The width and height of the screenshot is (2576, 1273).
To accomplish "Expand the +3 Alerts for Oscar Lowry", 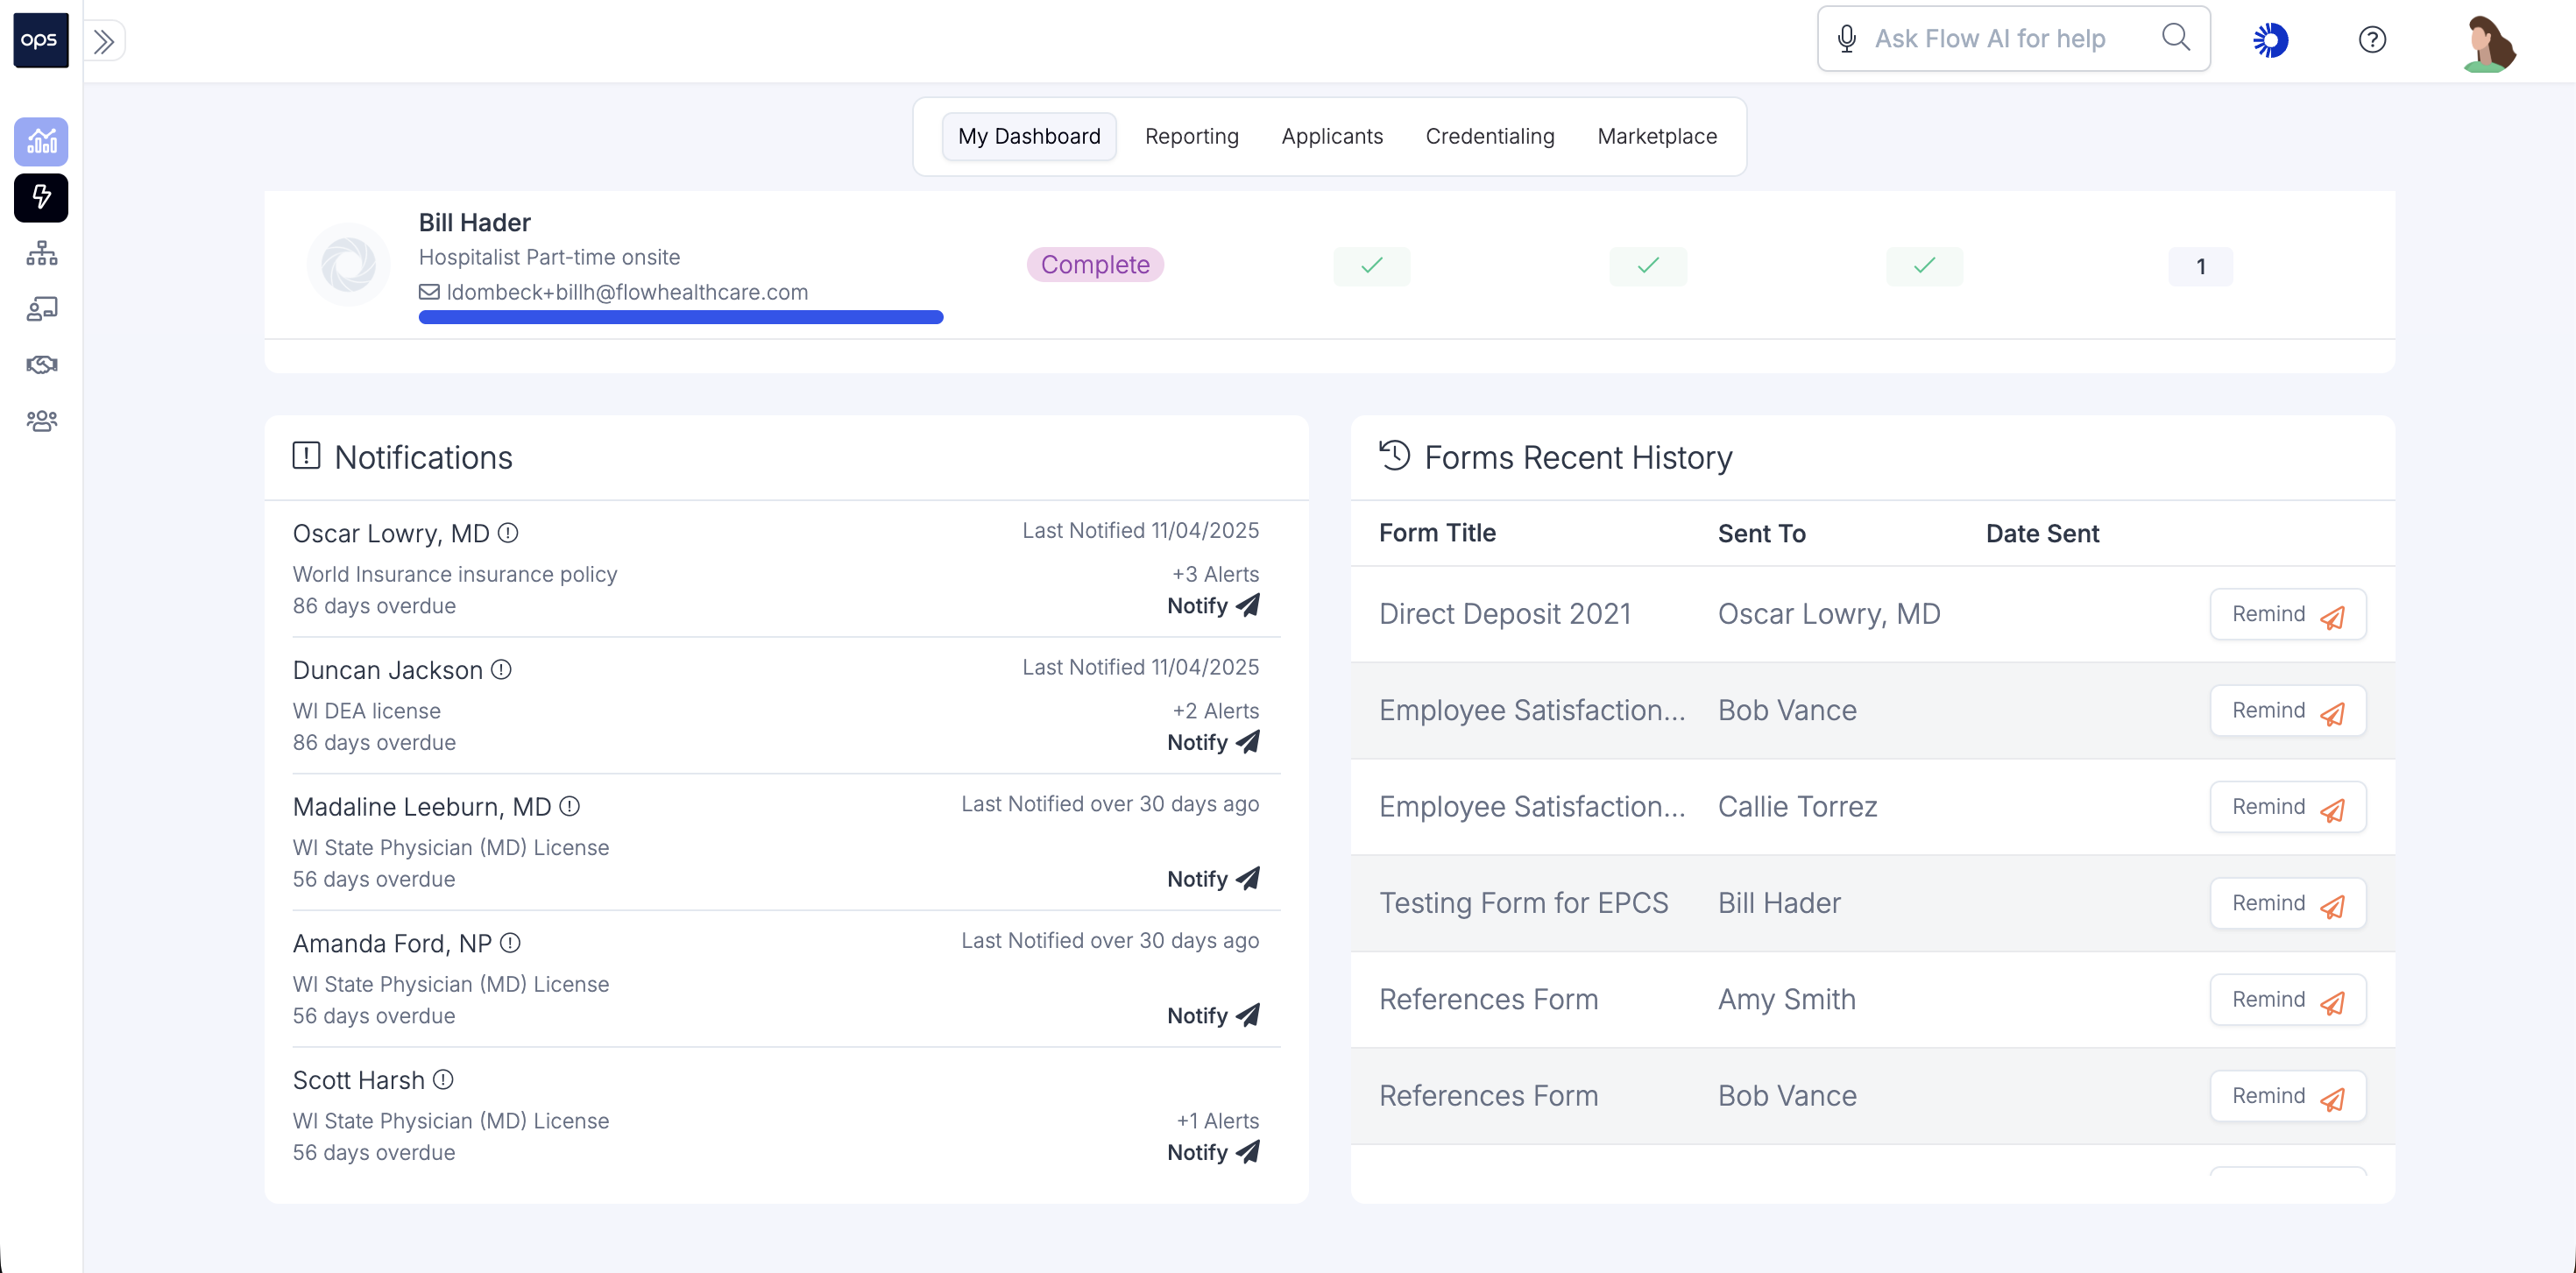I will tap(1215, 574).
